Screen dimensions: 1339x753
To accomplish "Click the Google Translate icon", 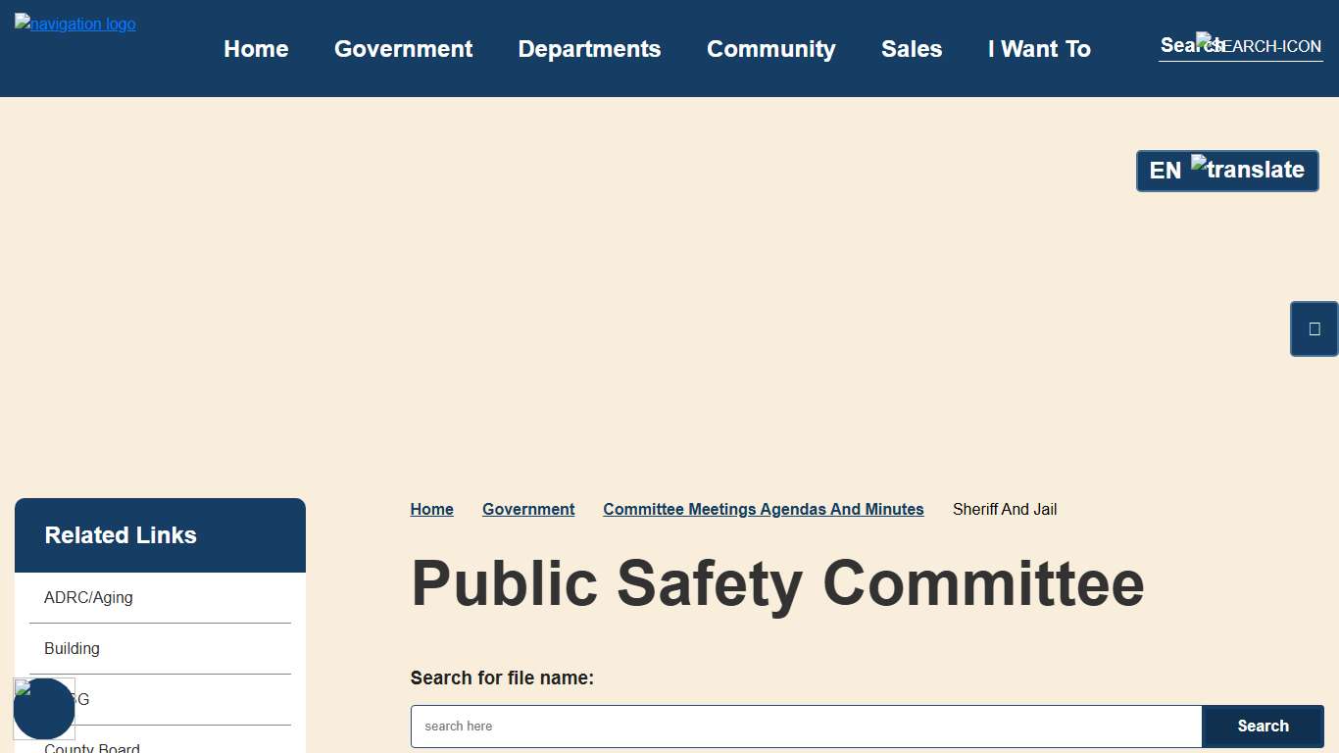I will [1197, 165].
